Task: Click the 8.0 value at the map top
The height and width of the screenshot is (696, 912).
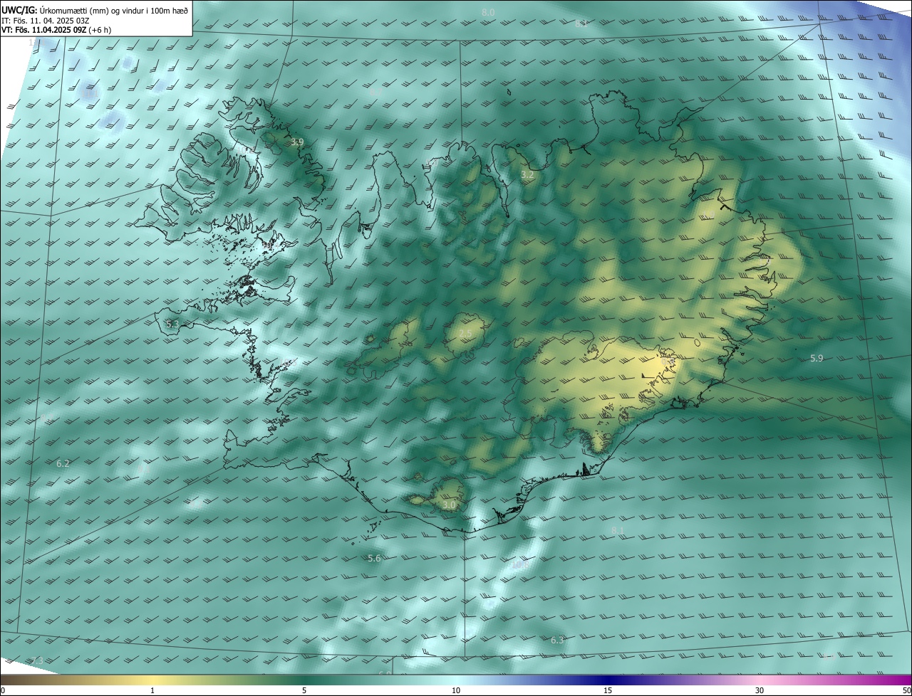Action: [488, 12]
